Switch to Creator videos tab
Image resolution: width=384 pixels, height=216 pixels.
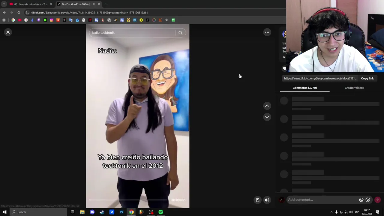click(x=354, y=88)
